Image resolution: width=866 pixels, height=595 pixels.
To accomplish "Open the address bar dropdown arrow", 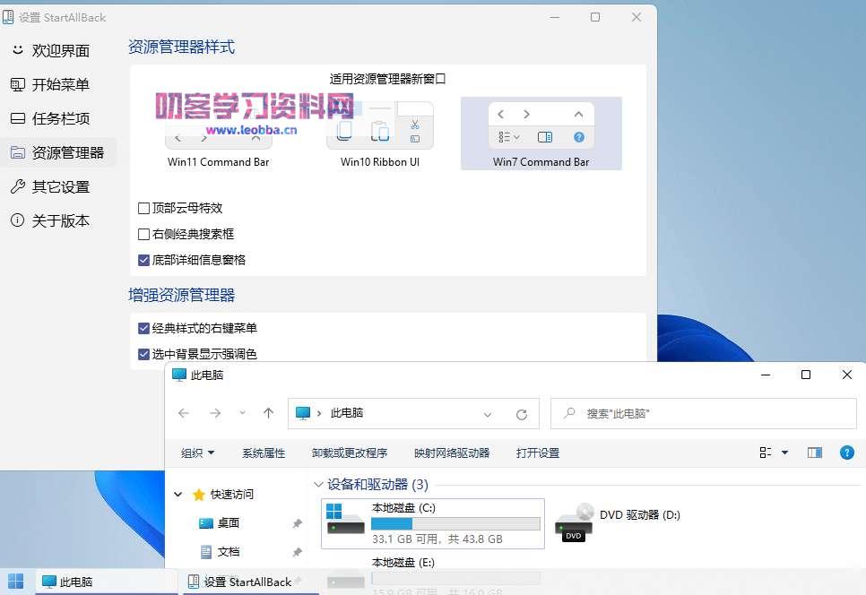I will [x=487, y=413].
